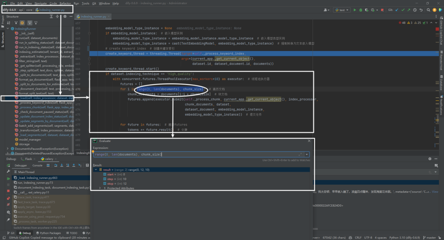The width and height of the screenshot is (444, 240).
Task: Click Evaluate Expression calculator icon
Action: click(87, 165)
